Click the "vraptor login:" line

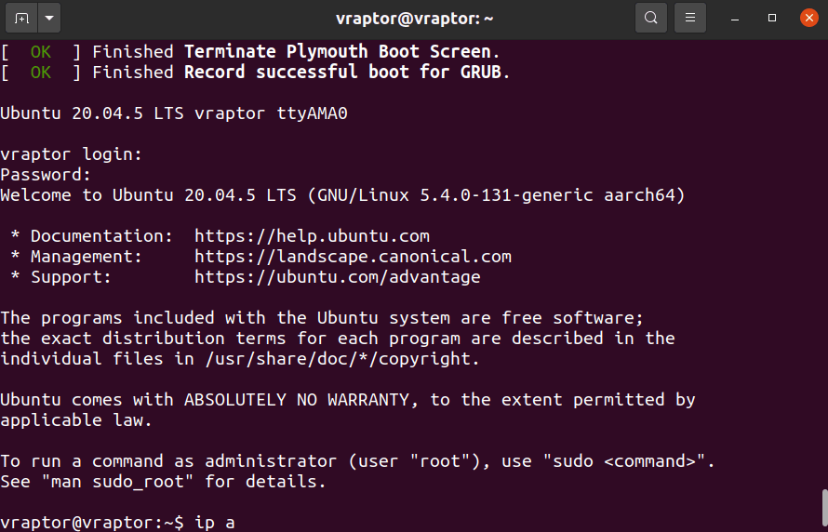72,154
